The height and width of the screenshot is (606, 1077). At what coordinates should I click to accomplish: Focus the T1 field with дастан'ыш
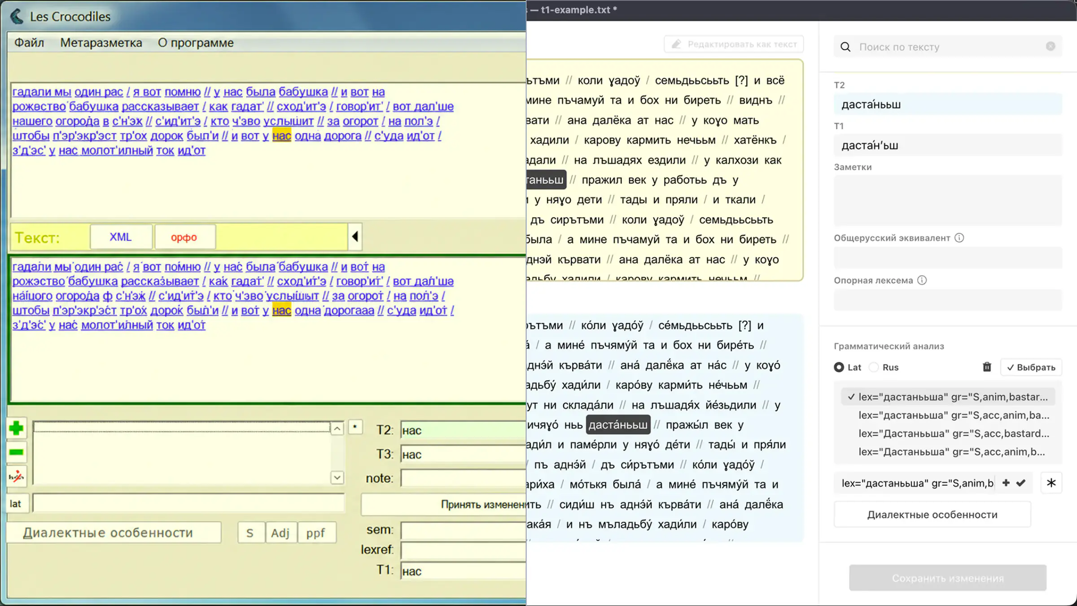point(948,145)
